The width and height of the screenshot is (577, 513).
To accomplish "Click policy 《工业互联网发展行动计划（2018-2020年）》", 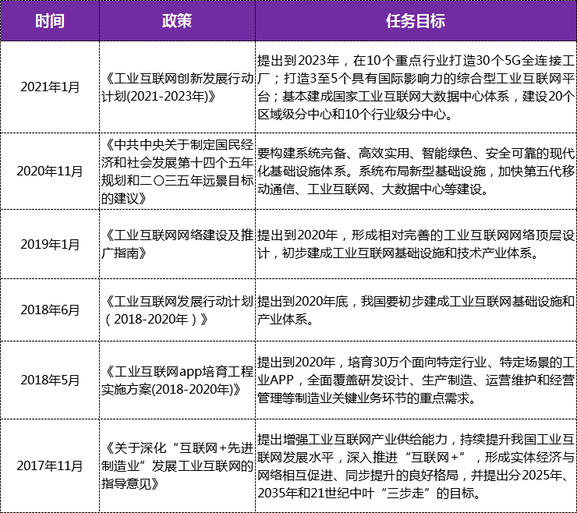I will pos(177,310).
